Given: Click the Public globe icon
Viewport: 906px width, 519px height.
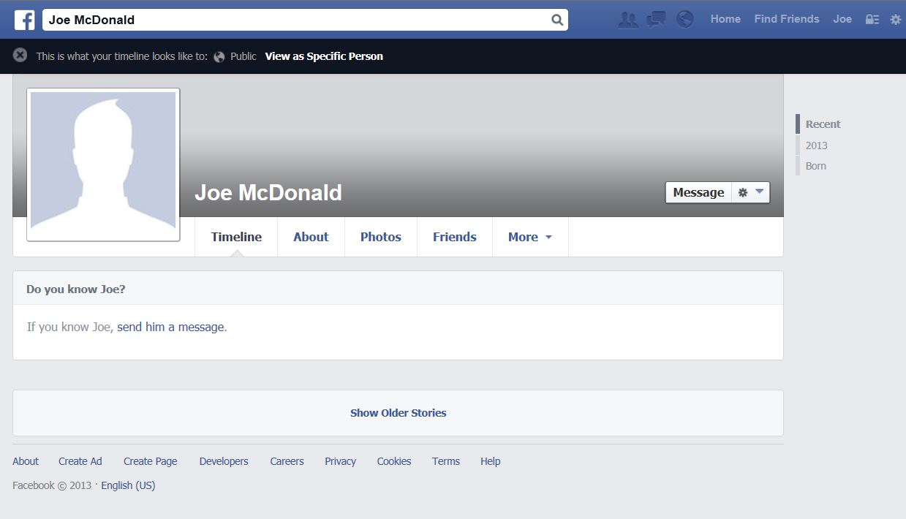Looking at the screenshot, I should (x=219, y=56).
